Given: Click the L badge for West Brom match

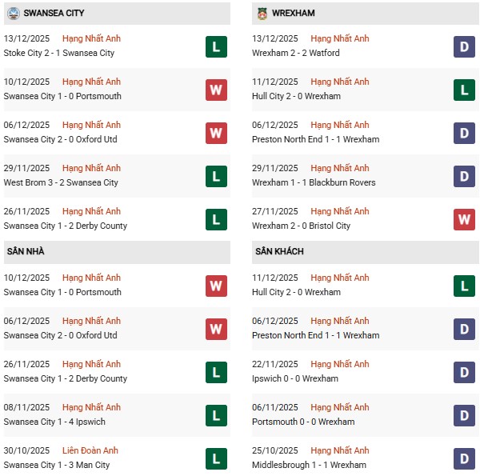Looking at the screenshot, I should 215,176.
